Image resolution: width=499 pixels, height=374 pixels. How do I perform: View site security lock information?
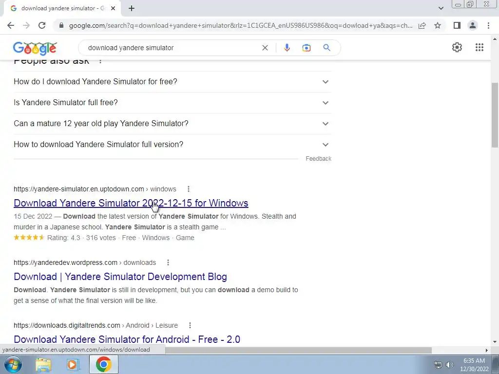[x=61, y=25]
